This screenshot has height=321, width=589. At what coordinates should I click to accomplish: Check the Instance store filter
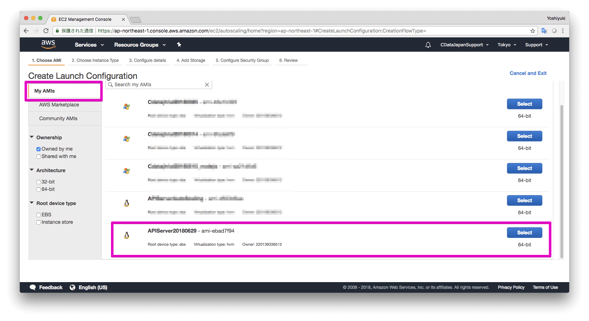click(39, 222)
